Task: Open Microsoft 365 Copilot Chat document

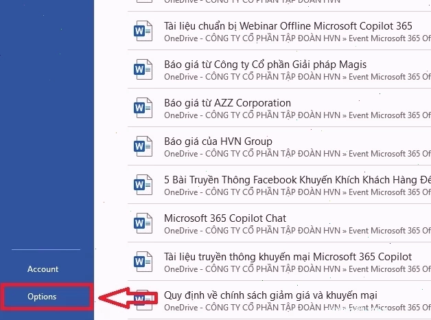Action: [x=225, y=218]
